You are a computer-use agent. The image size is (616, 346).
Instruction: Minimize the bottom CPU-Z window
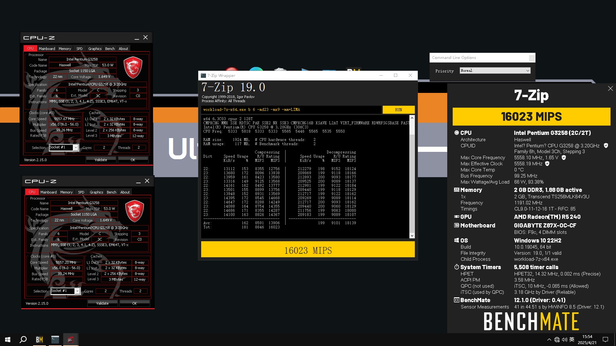[x=138, y=181]
